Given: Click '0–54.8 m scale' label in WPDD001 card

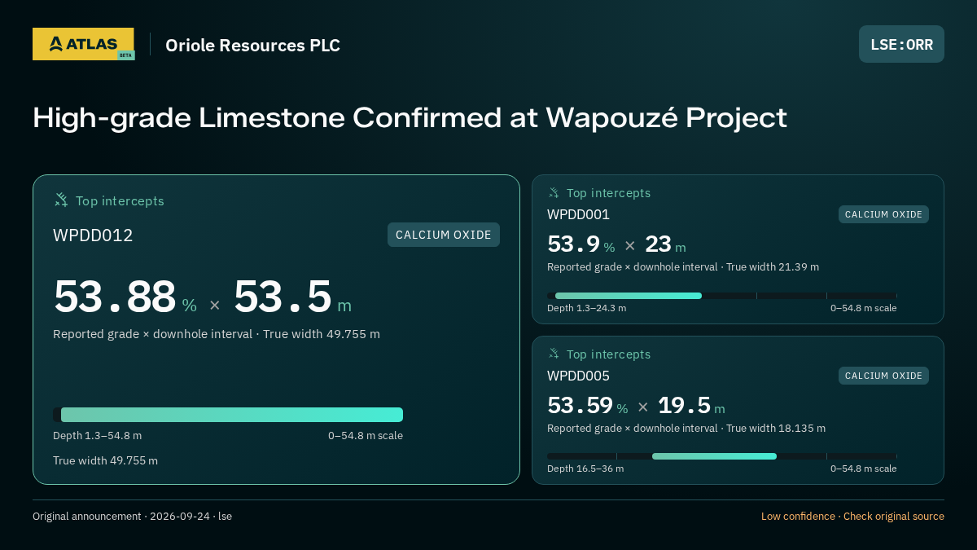Looking at the screenshot, I should [x=863, y=308].
